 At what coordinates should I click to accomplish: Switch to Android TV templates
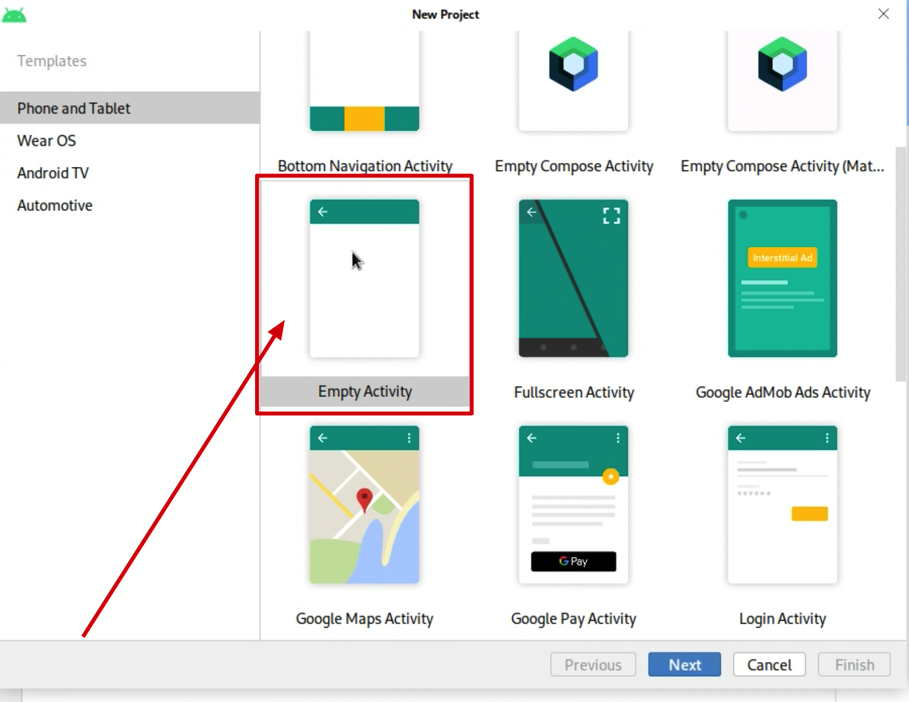[x=130, y=173]
